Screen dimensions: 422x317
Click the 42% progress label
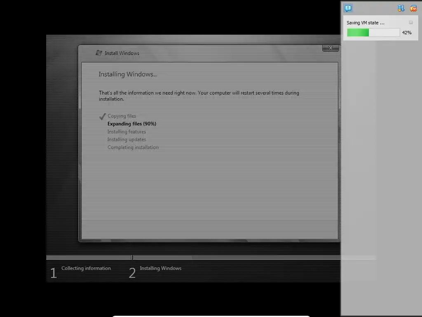click(407, 33)
